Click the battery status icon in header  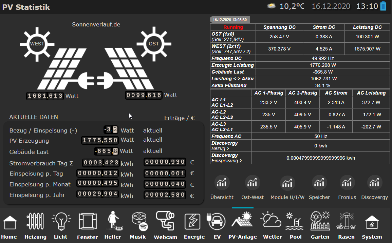[x=383, y=6]
